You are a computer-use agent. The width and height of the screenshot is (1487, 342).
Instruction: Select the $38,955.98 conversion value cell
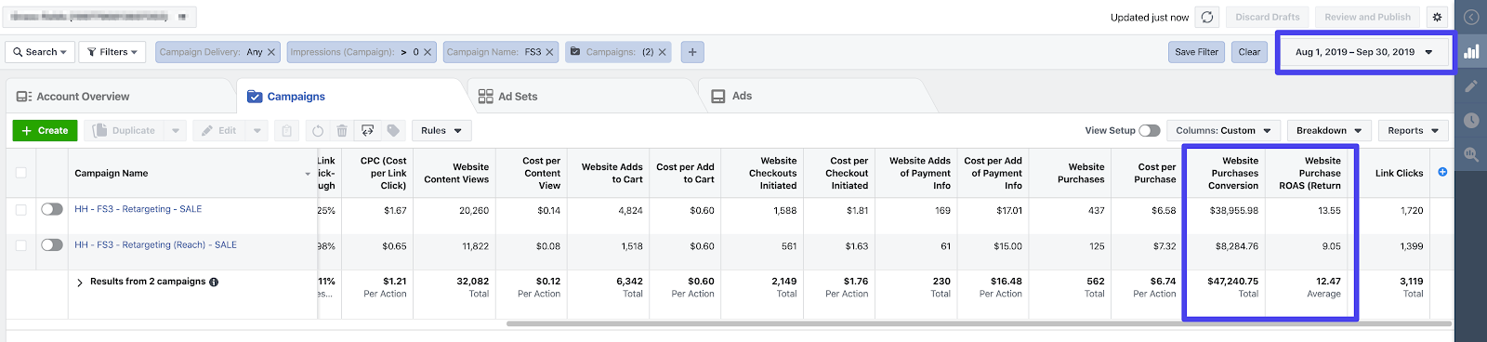tap(1234, 211)
